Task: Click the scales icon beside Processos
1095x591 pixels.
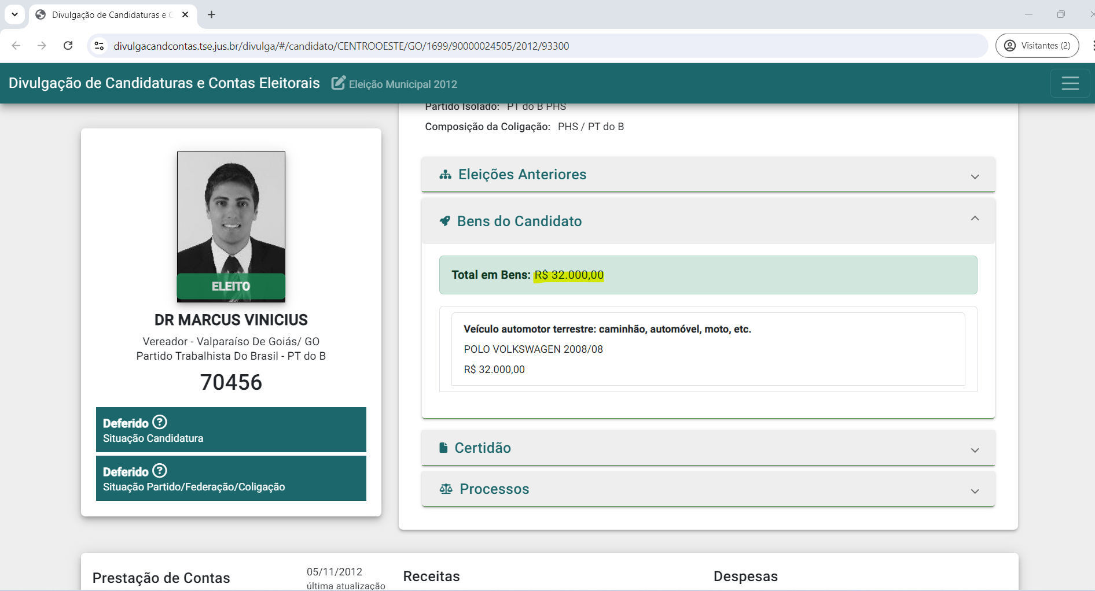Action: pyautogui.click(x=446, y=489)
